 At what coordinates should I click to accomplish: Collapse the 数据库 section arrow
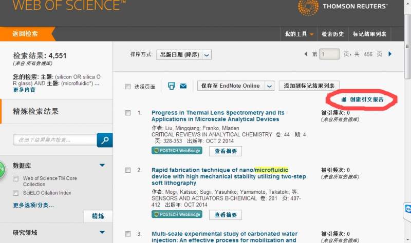click(x=102, y=165)
